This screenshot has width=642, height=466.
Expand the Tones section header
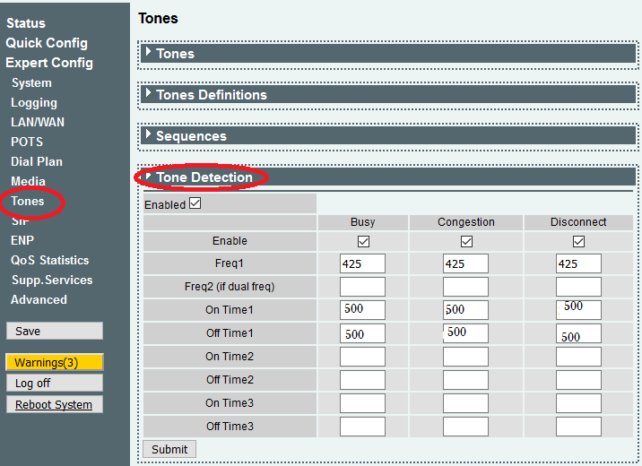pyautogui.click(x=175, y=54)
